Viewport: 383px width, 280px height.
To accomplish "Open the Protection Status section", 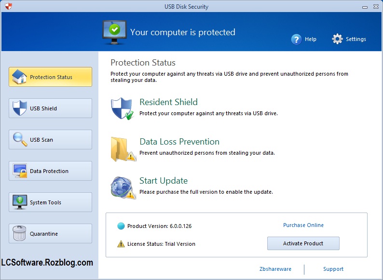I will pos(50,77).
